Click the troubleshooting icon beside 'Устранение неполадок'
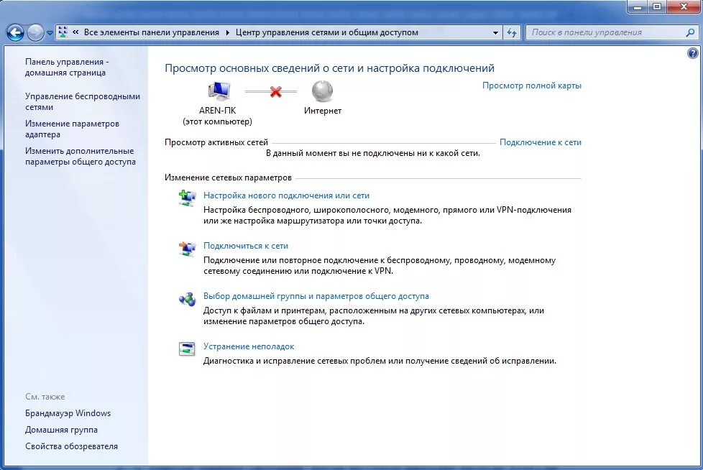Image resolution: width=703 pixels, height=470 pixels. coord(187,349)
